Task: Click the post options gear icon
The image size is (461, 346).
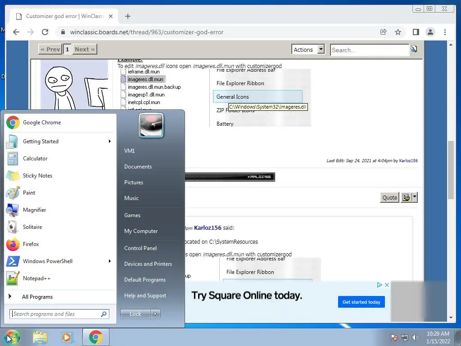Action: [406, 197]
